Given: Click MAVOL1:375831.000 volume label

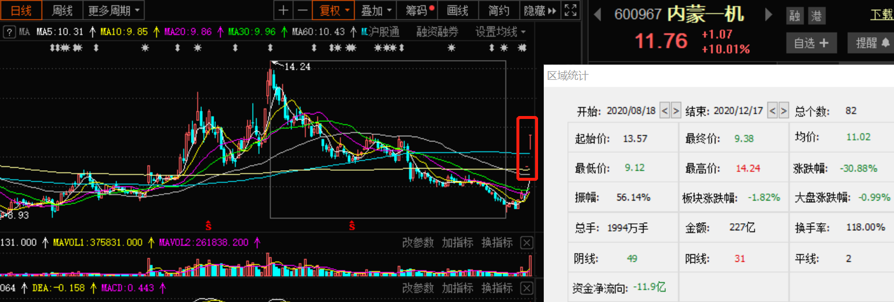Looking at the screenshot, I should click(x=98, y=242).
